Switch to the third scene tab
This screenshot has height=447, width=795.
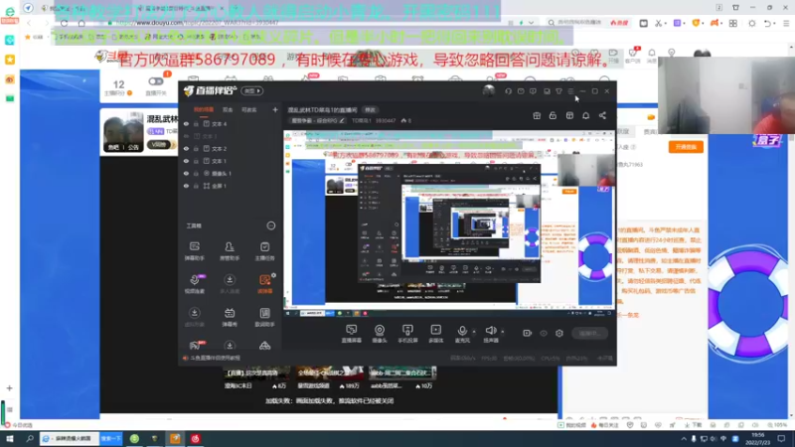click(x=249, y=109)
